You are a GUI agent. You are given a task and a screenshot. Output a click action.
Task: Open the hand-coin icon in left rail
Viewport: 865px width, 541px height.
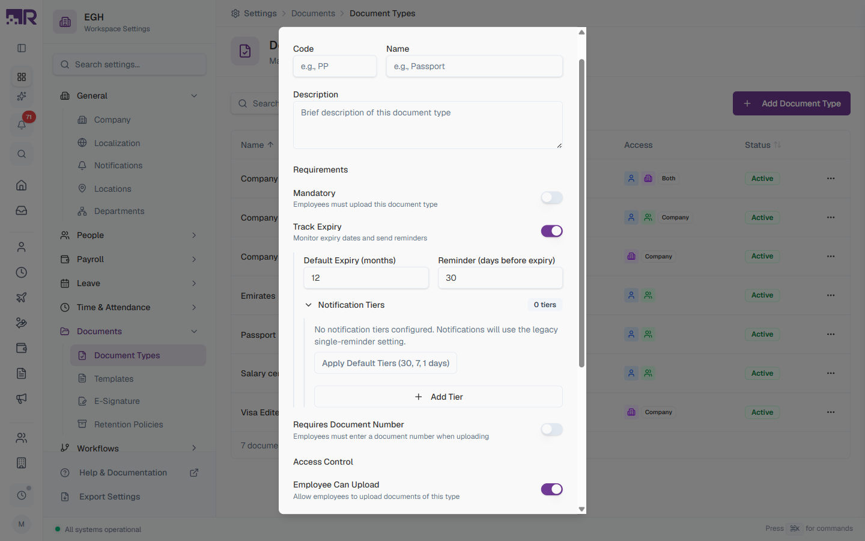tap(22, 323)
